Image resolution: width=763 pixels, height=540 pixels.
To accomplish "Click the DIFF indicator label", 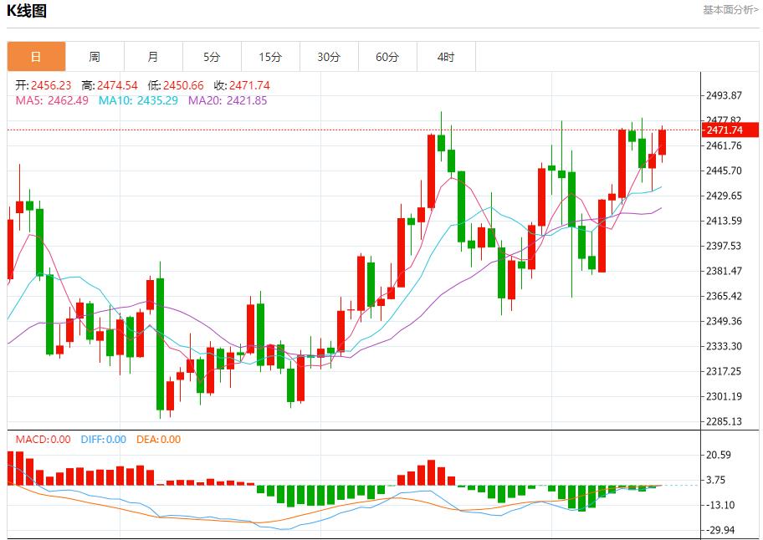I will click(103, 439).
